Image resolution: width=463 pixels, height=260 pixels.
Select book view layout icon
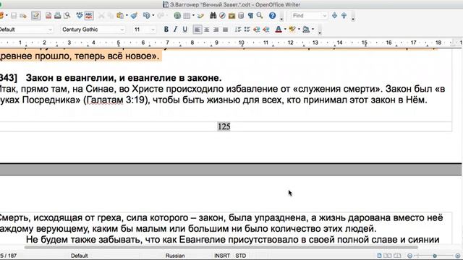pyautogui.click(x=397, y=255)
